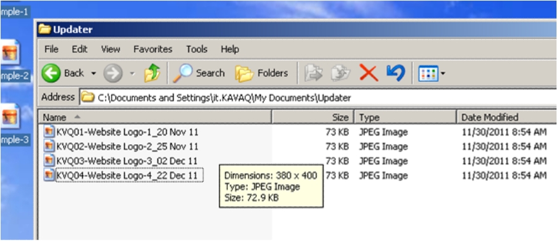The height and width of the screenshot is (242, 559).
Task: Click the JPEG icon of KVQ03 file
Action: 49,160
